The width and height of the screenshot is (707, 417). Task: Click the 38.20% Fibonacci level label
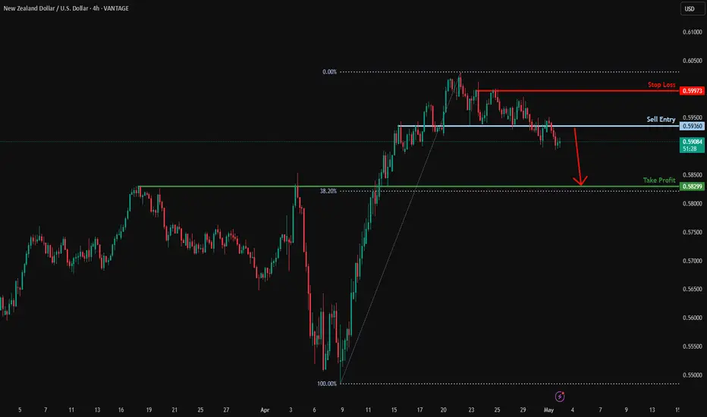pyautogui.click(x=328, y=191)
